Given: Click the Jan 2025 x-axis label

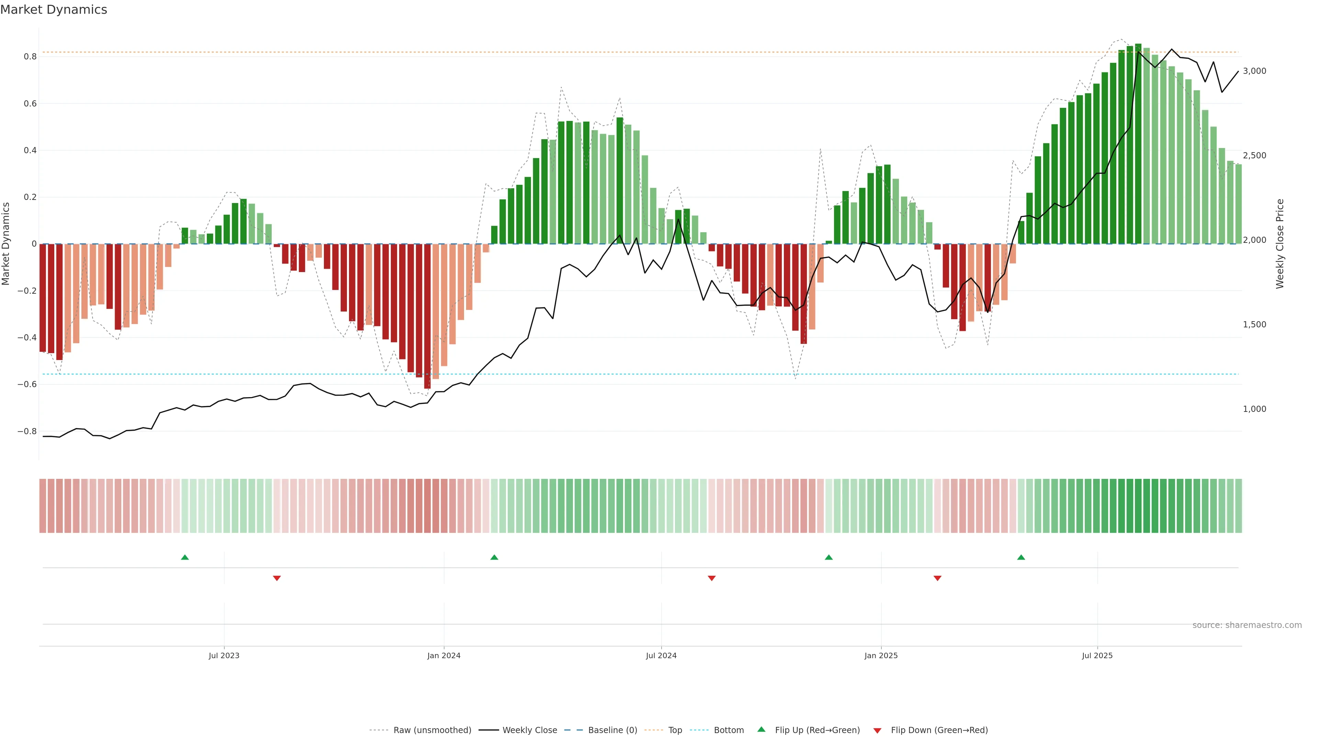Looking at the screenshot, I should point(881,655).
